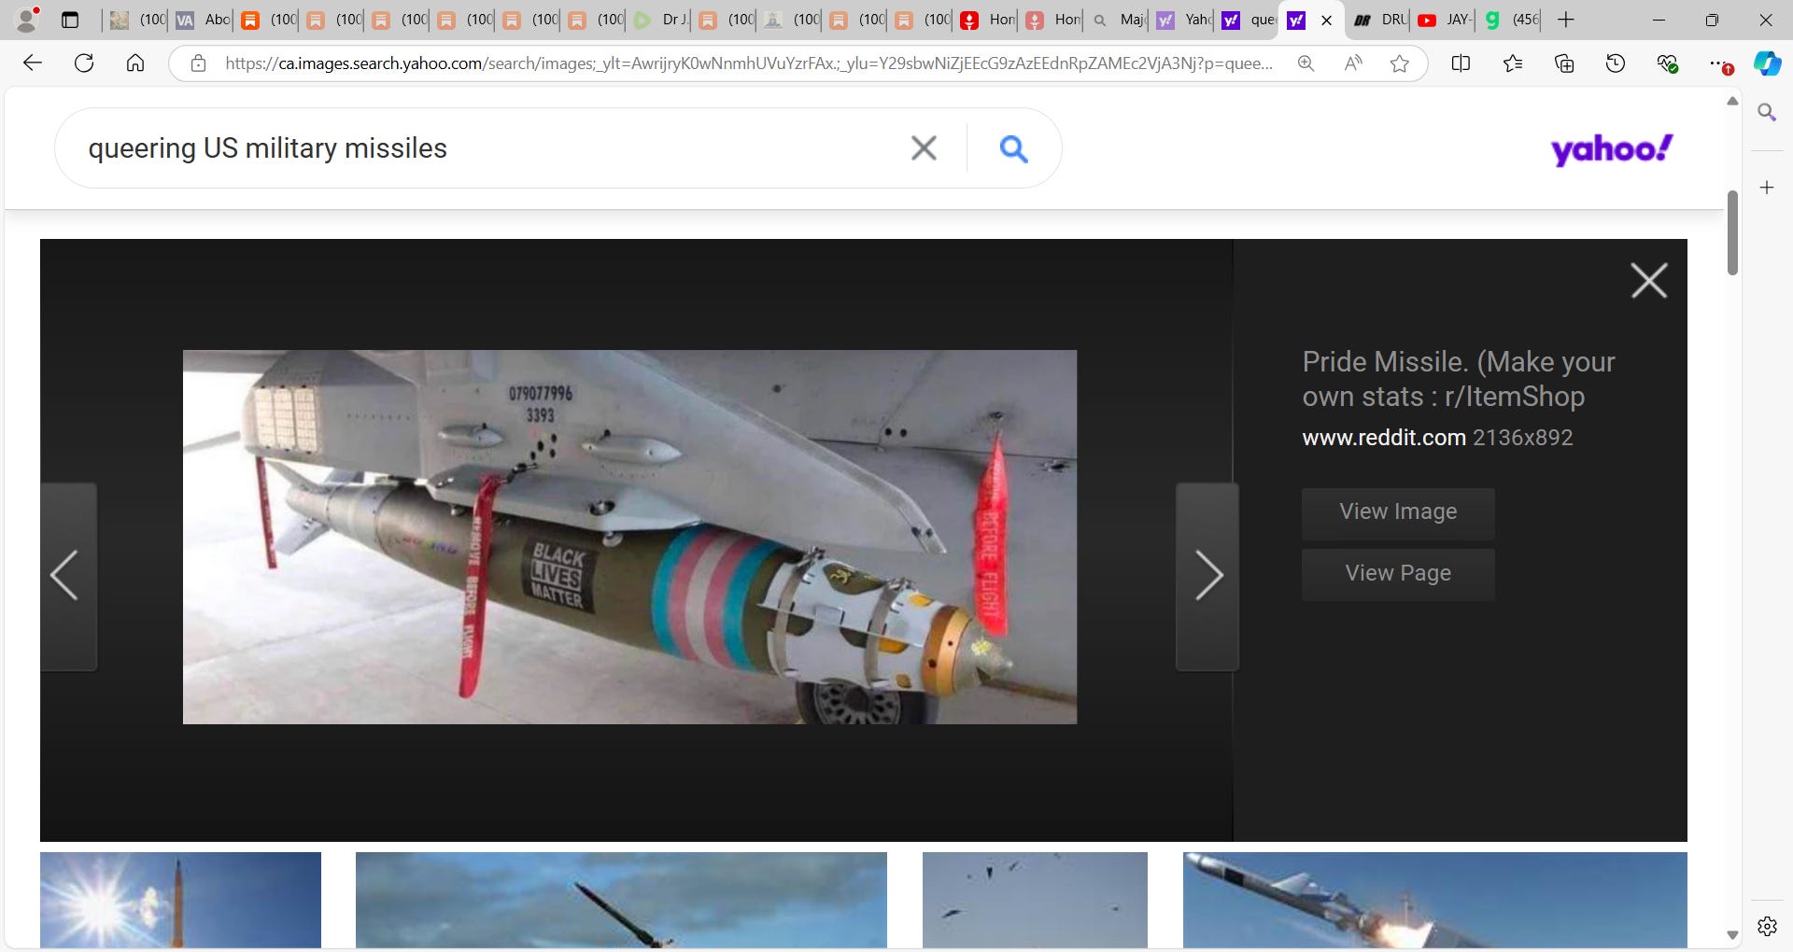The image size is (1793, 952).
Task: Go to Yahoo home via logo
Action: (x=1612, y=148)
